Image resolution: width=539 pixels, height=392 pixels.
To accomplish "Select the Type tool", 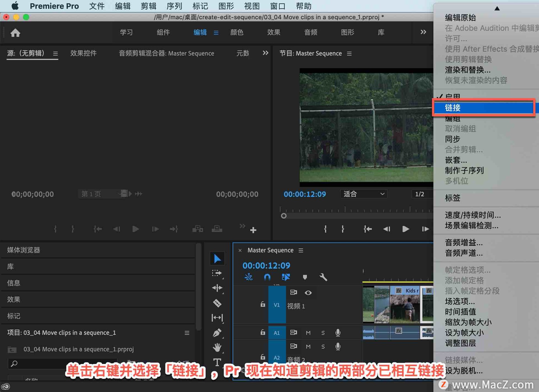I will 217,362.
